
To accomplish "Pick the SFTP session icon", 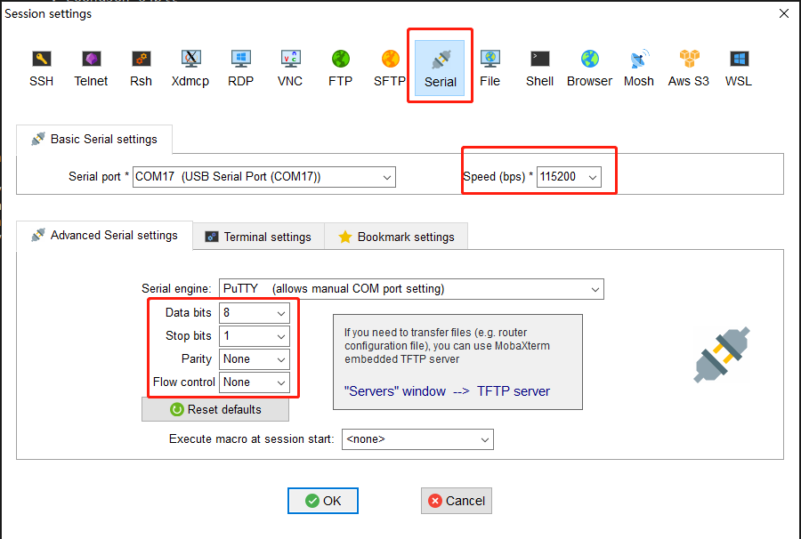I will pyautogui.click(x=390, y=68).
